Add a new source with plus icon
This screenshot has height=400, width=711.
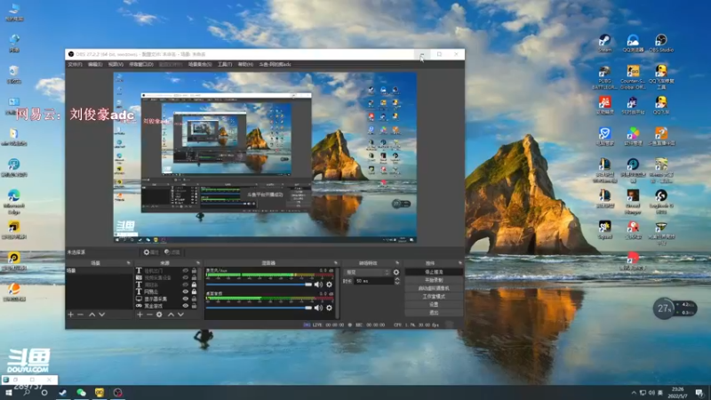point(140,315)
